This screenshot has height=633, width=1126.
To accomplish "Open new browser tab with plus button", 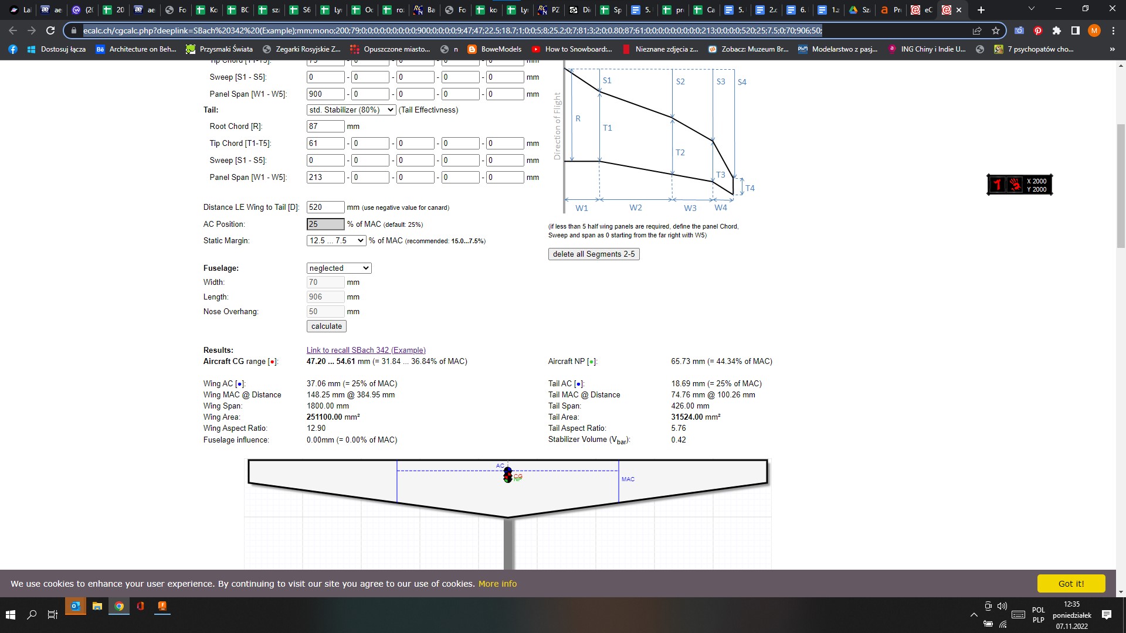I will 981,9.
